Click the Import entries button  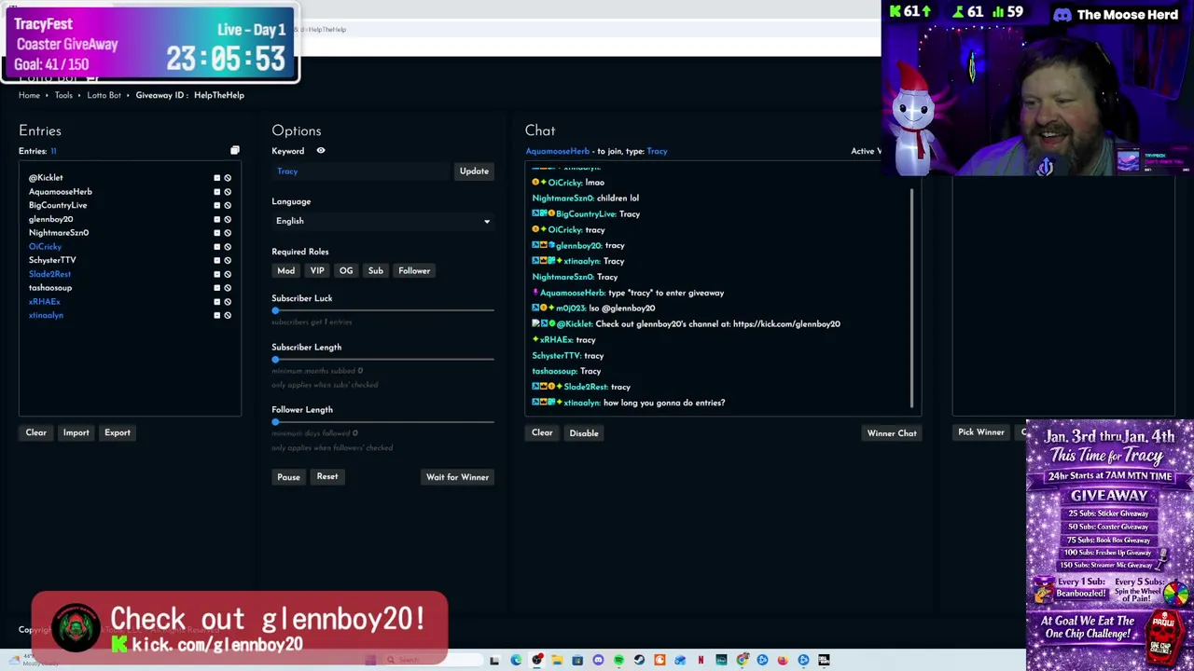coord(76,432)
